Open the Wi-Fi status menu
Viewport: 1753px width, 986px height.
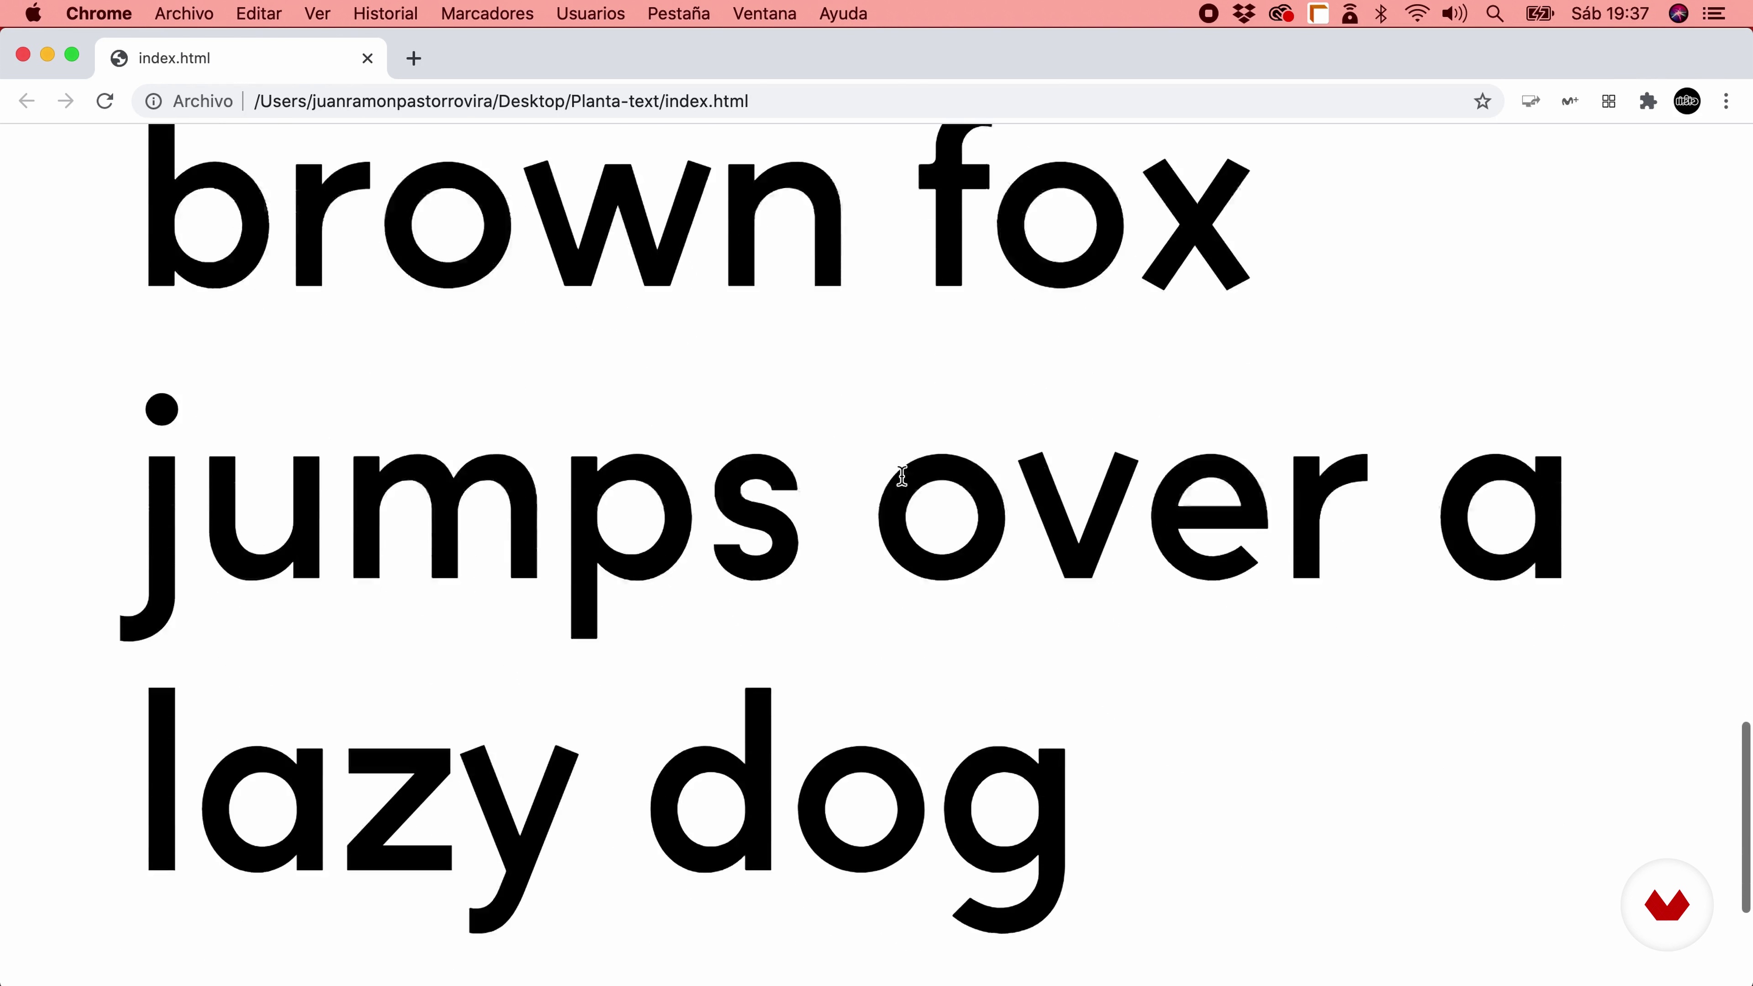(1417, 14)
